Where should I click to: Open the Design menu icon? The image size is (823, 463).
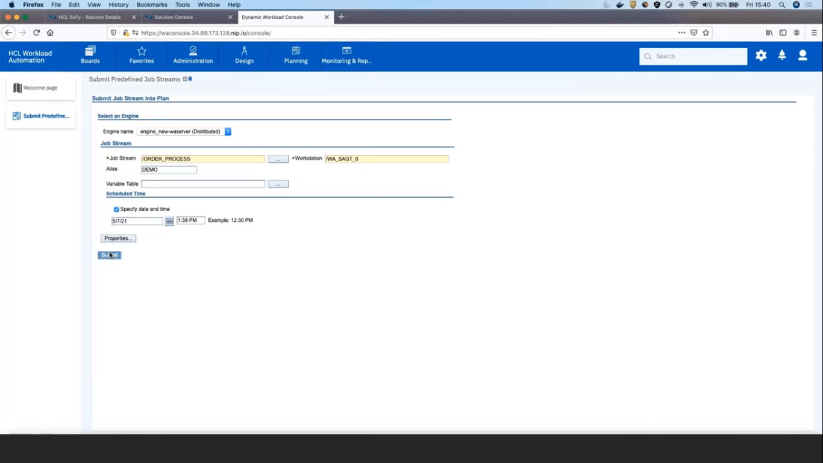coord(244,51)
